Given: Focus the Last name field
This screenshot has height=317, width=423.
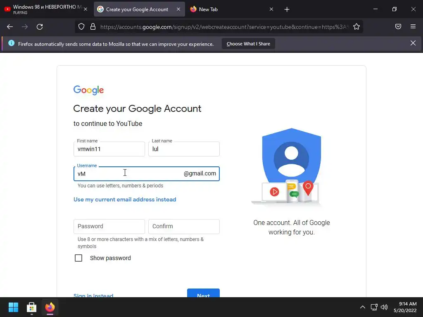Looking at the screenshot, I should (x=184, y=149).
